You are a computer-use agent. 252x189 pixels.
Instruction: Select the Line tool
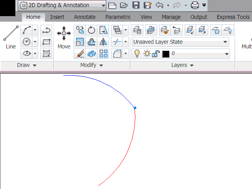[x=11, y=37]
